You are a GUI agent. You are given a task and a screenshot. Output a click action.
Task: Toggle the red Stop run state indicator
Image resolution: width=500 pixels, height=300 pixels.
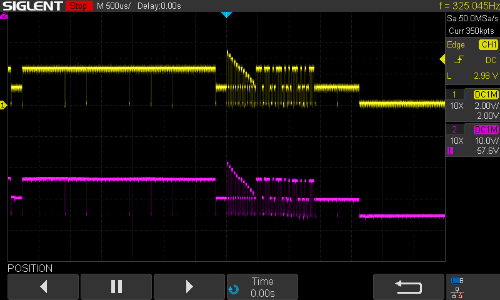pyautogui.click(x=78, y=6)
